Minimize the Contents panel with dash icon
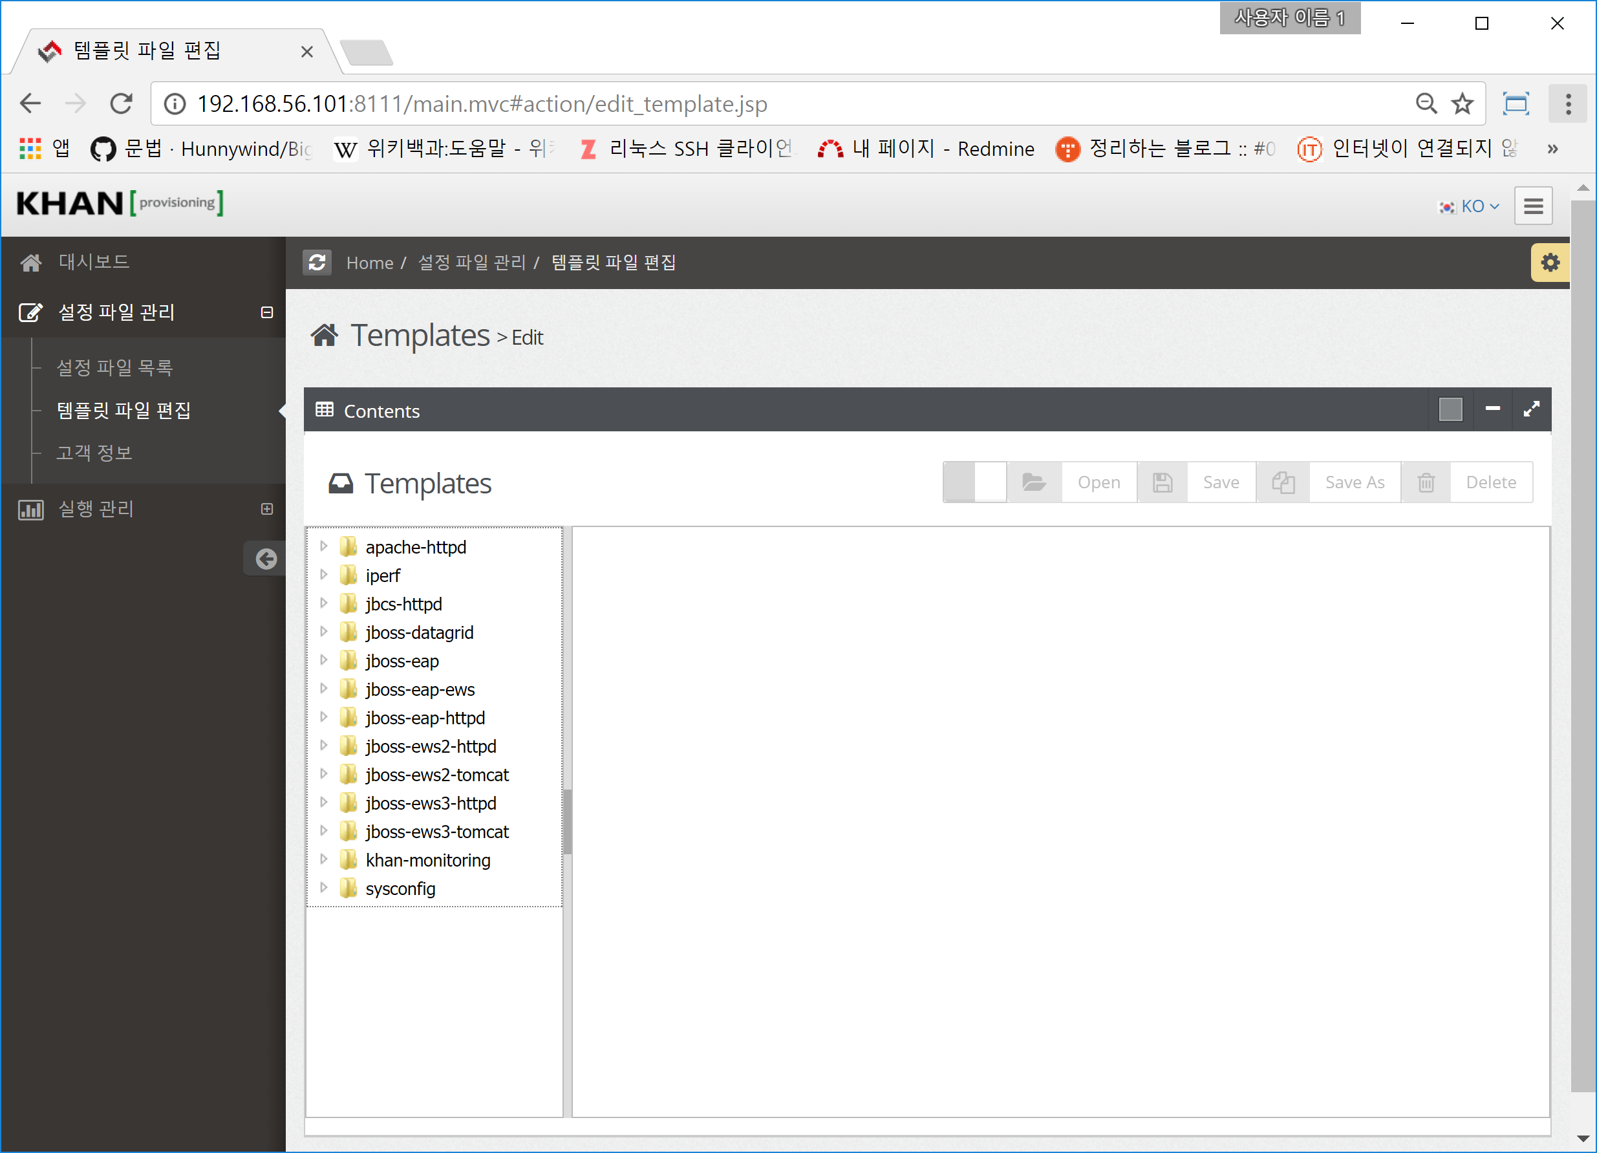The image size is (1597, 1153). pos(1492,409)
